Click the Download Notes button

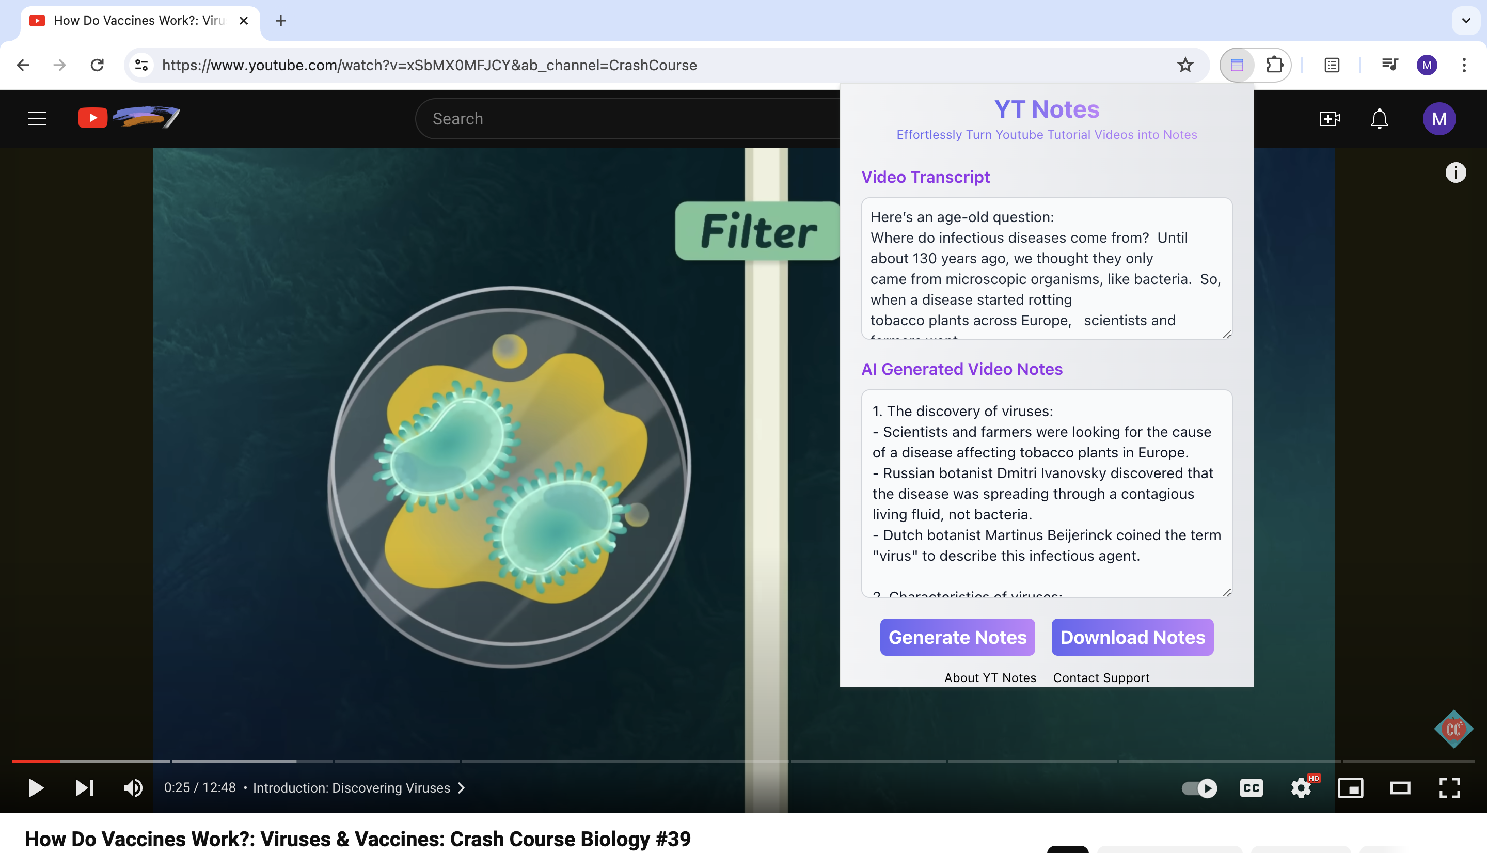[1132, 637]
